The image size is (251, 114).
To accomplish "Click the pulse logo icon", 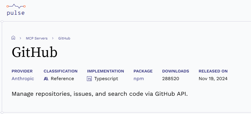I will pos(16,6).
